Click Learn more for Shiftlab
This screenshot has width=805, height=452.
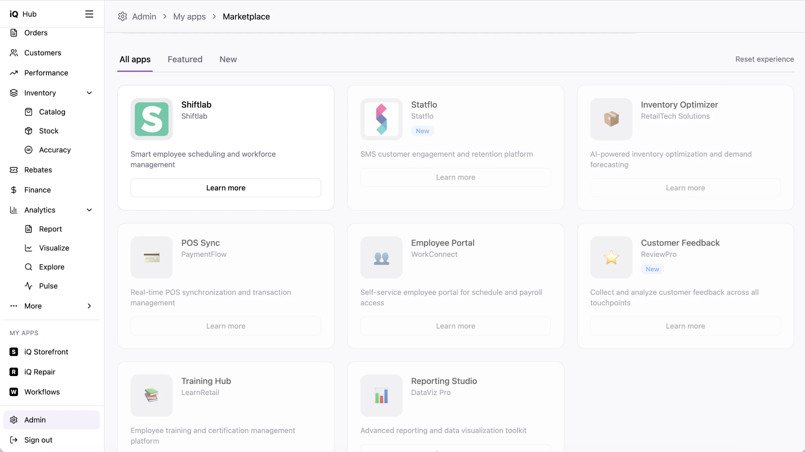click(226, 188)
